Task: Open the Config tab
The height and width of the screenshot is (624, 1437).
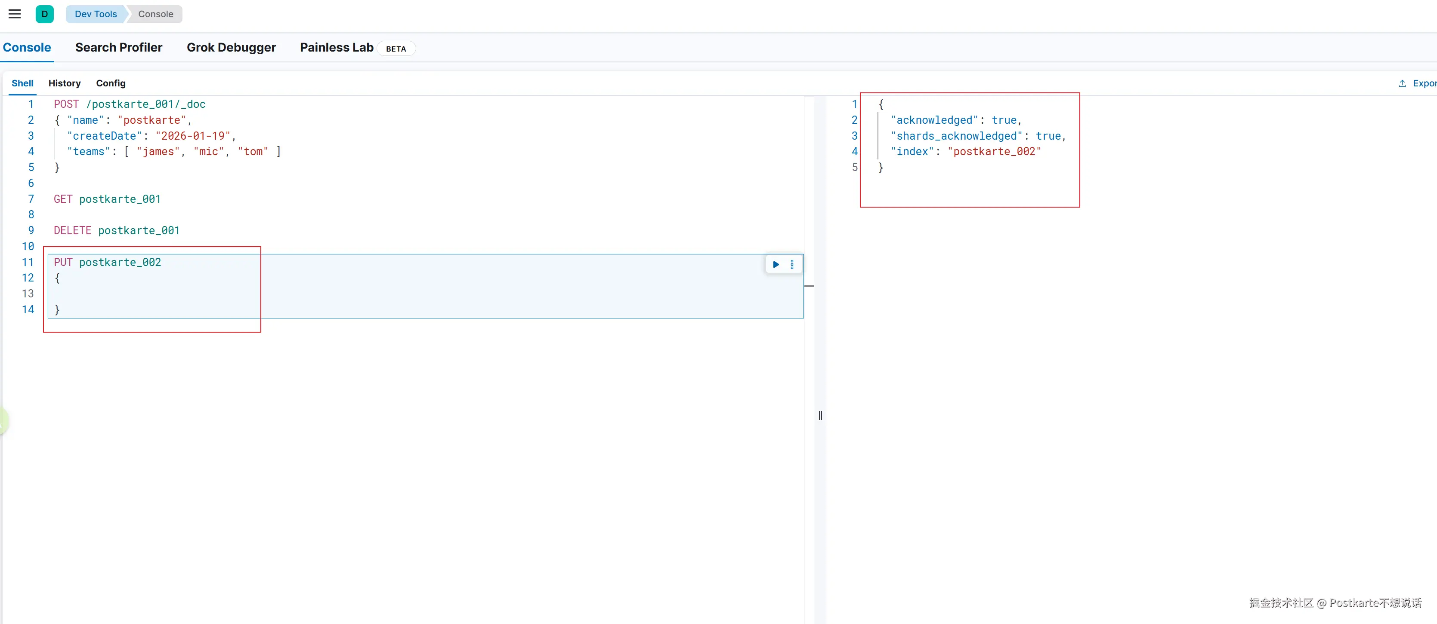Action: click(x=111, y=83)
